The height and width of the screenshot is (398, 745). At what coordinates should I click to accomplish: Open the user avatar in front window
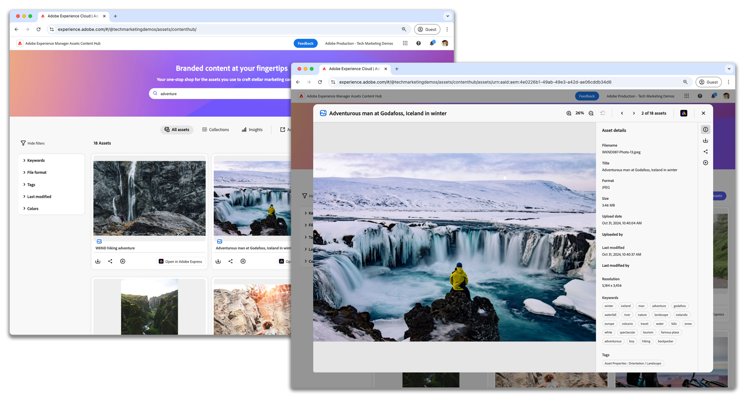tap(726, 96)
